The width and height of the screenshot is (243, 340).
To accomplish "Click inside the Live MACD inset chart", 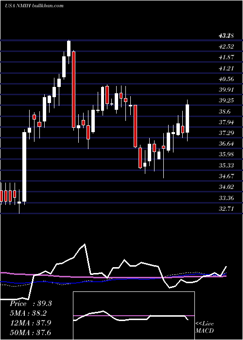I will click(x=134, y=316).
